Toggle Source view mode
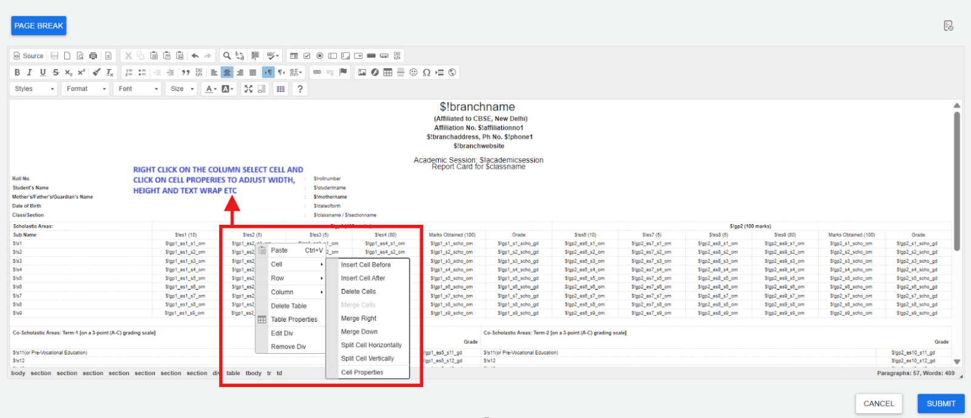Viewport: 971px width, 418px height. click(x=29, y=56)
